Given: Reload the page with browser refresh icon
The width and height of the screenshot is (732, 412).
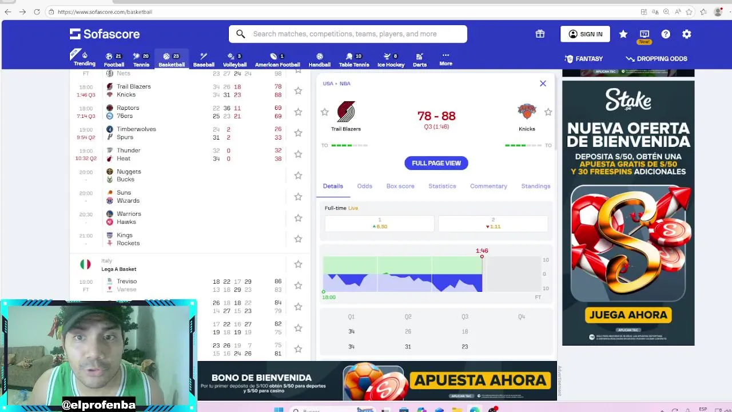Looking at the screenshot, I should (x=37, y=11).
